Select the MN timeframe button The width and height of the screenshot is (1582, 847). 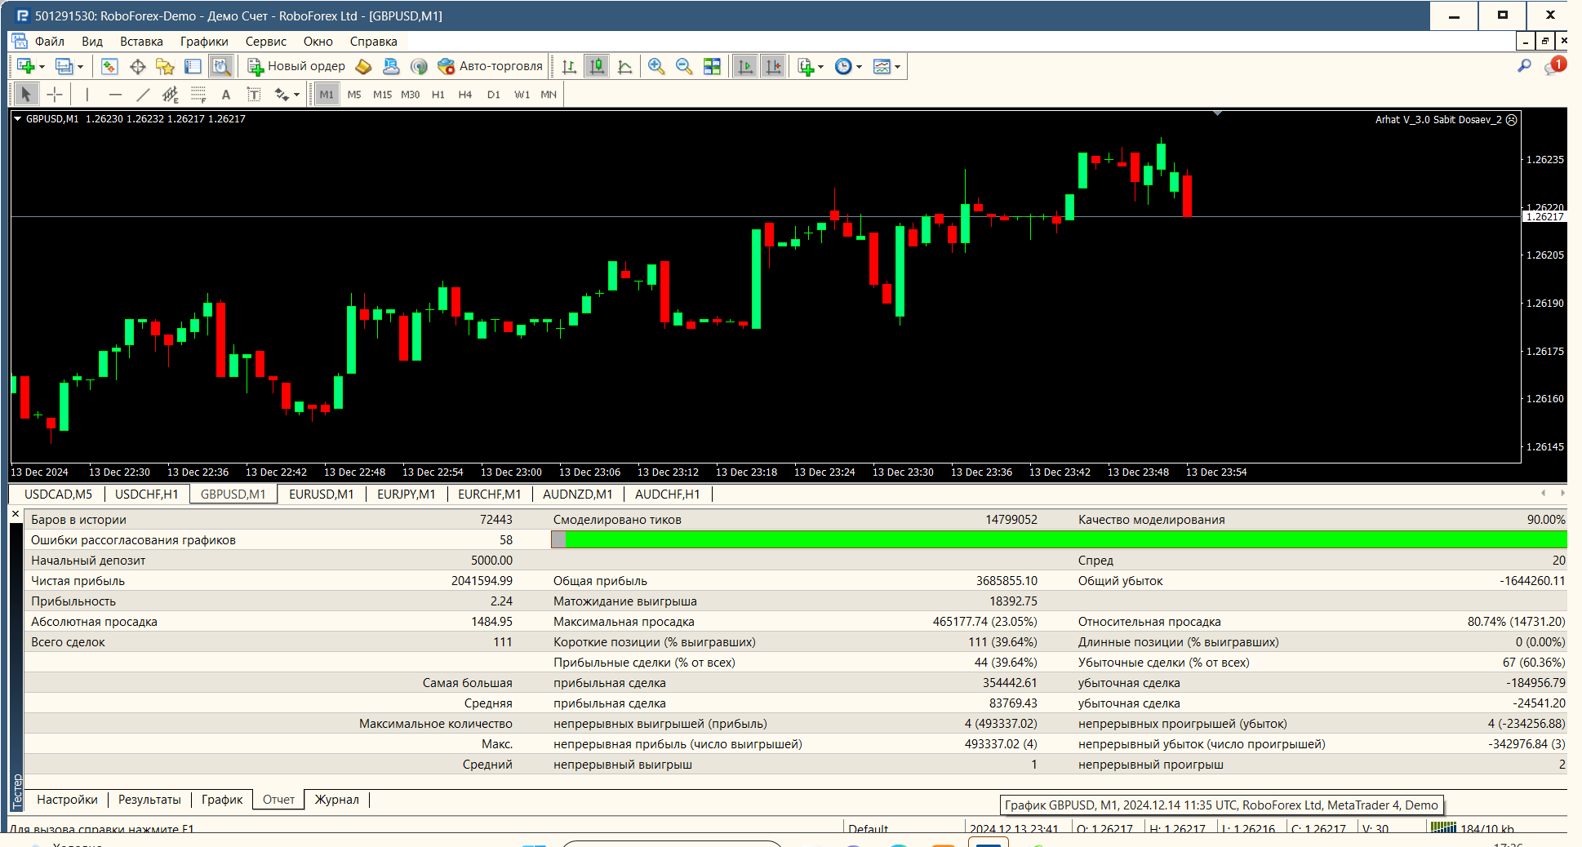point(549,95)
